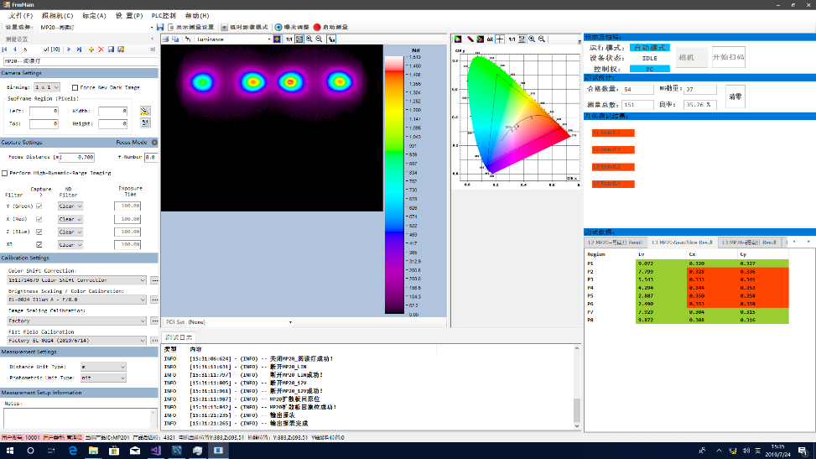
Task: Toggle capture checkbox for Y (Green) filter
Action: click(x=39, y=206)
